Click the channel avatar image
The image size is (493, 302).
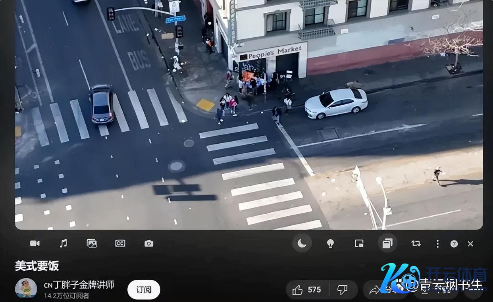tap(26, 288)
